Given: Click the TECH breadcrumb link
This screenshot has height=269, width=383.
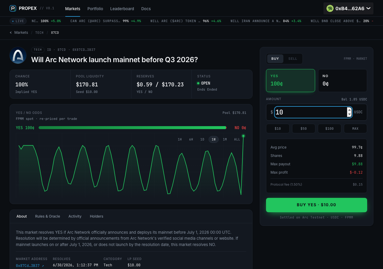Looking at the screenshot, I should click(39, 33).
